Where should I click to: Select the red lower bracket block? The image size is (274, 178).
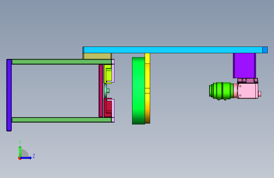tap(108, 108)
